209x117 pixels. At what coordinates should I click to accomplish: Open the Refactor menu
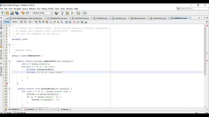pyautogui.click(x=32, y=9)
